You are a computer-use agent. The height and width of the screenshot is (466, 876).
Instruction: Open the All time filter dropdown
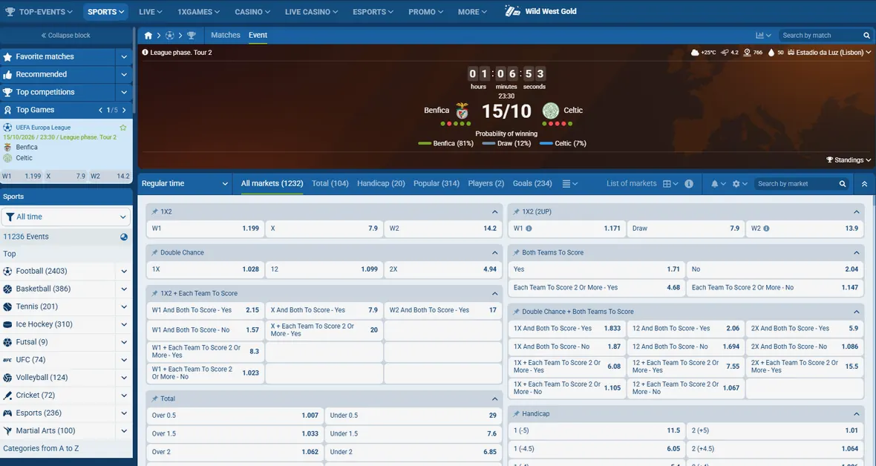click(x=66, y=217)
